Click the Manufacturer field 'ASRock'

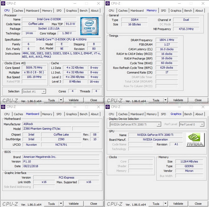pos(61,124)
